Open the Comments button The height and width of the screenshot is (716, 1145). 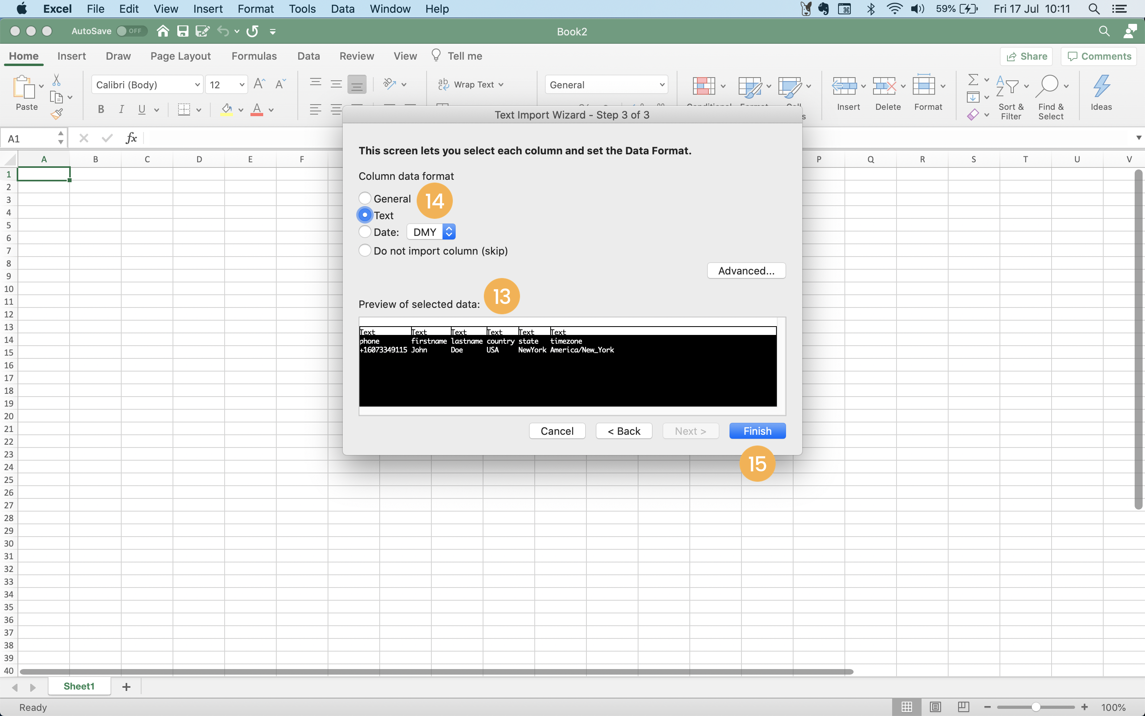click(x=1098, y=56)
